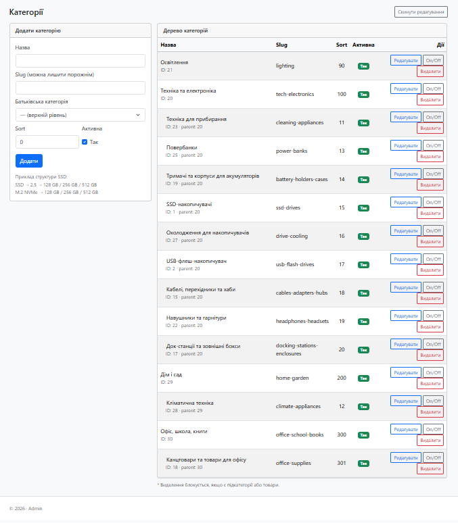Toggle On/Off for battery-holders-cases row
The image size is (458, 523).
[433, 174]
